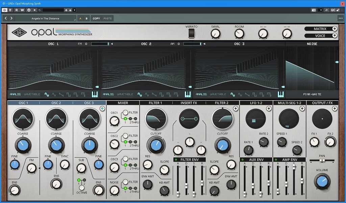
Task: Toggle the OSC 3 sub OCTAVE switch
Action: click(x=82, y=188)
